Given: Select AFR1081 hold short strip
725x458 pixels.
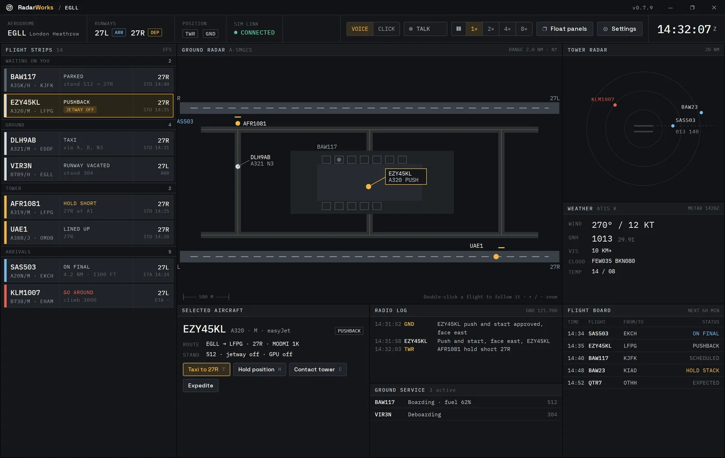Looking at the screenshot, I should (89, 207).
